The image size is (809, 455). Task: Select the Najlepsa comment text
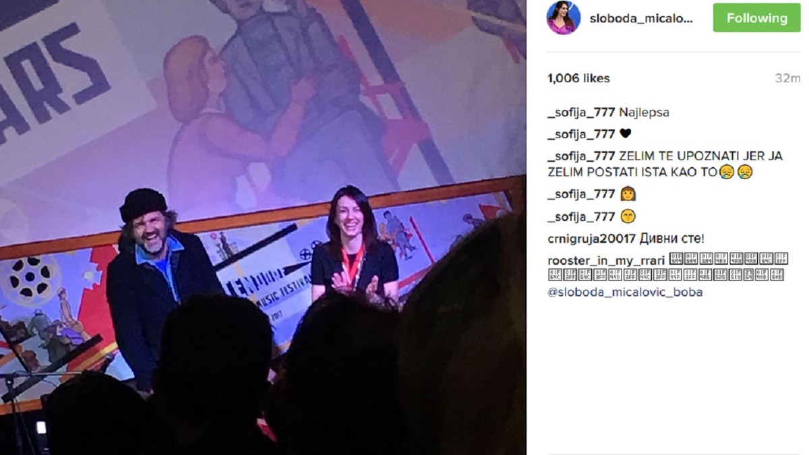[x=644, y=113]
